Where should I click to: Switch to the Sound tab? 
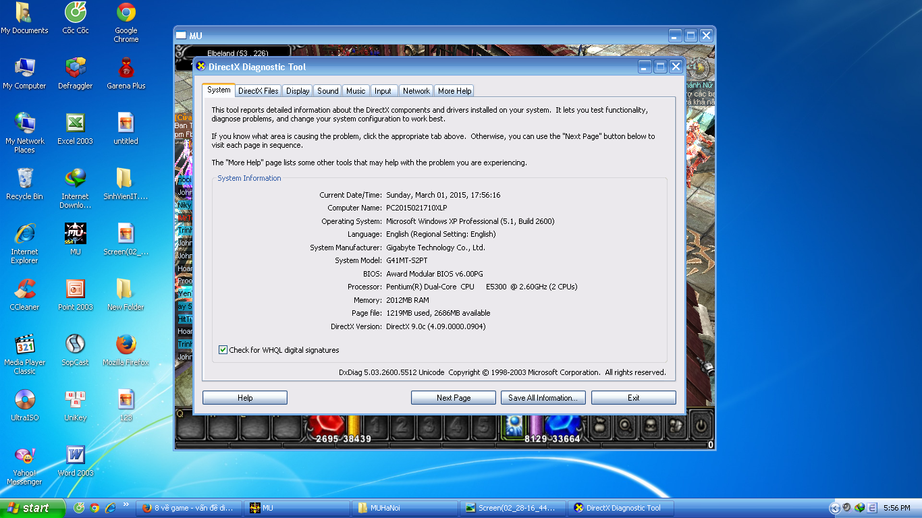328,91
